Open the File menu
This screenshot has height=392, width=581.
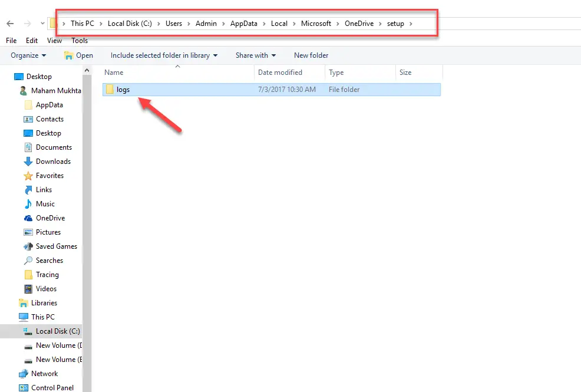(x=11, y=41)
